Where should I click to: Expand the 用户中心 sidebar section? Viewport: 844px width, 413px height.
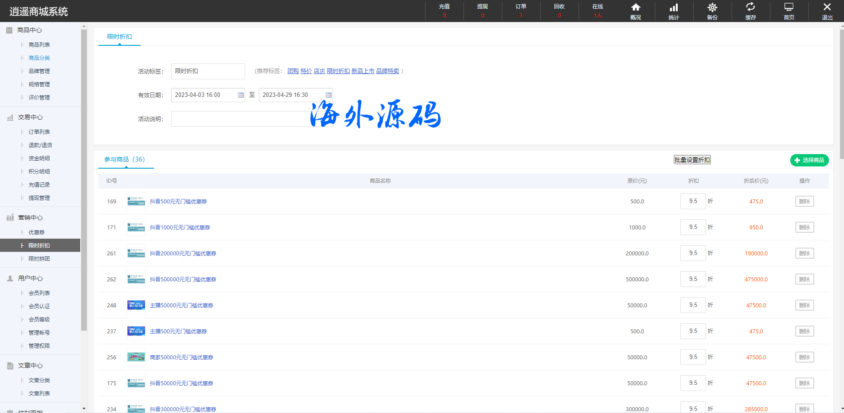click(30, 278)
